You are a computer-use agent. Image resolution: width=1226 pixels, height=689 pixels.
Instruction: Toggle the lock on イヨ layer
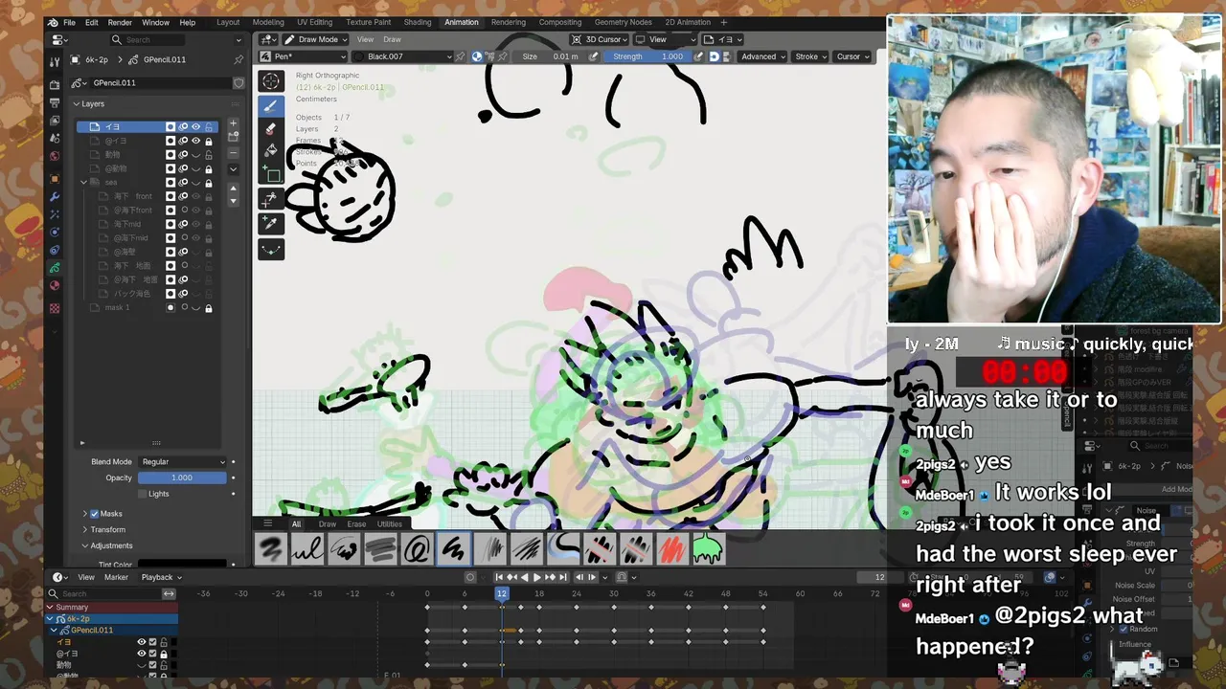[209, 126]
